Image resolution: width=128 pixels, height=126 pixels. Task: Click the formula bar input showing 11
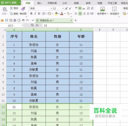click(85, 26)
